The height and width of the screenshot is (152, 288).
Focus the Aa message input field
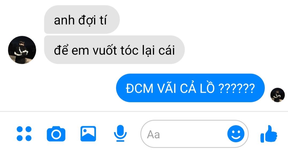(194, 134)
